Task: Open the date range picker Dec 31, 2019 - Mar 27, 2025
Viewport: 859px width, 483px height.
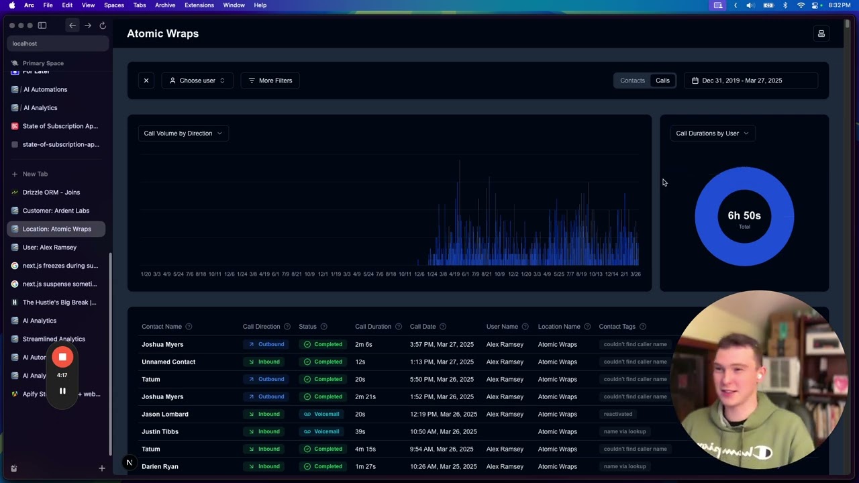Action: [751, 80]
